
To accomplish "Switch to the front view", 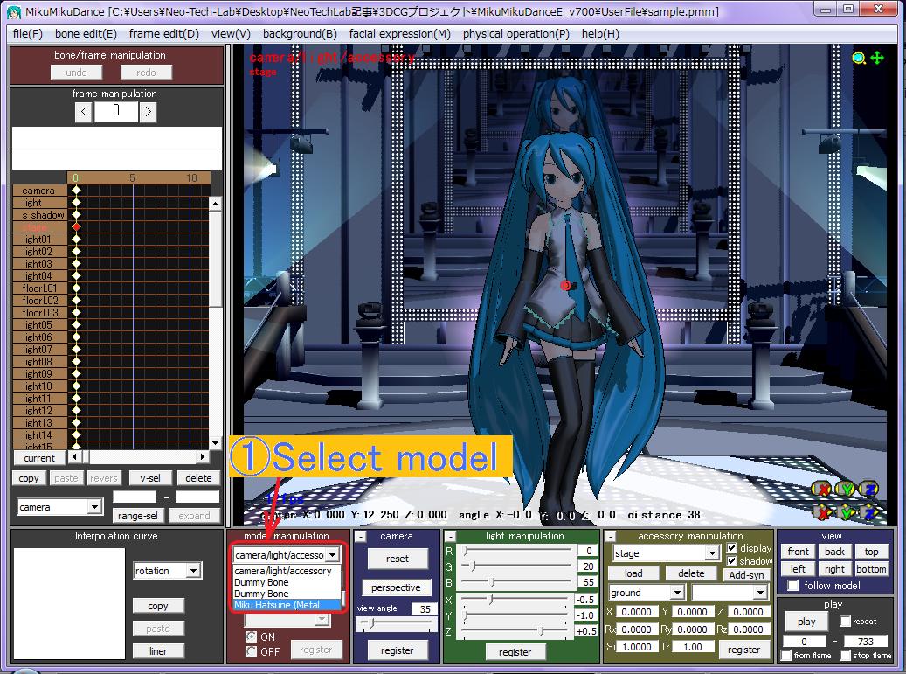I will pos(798,552).
